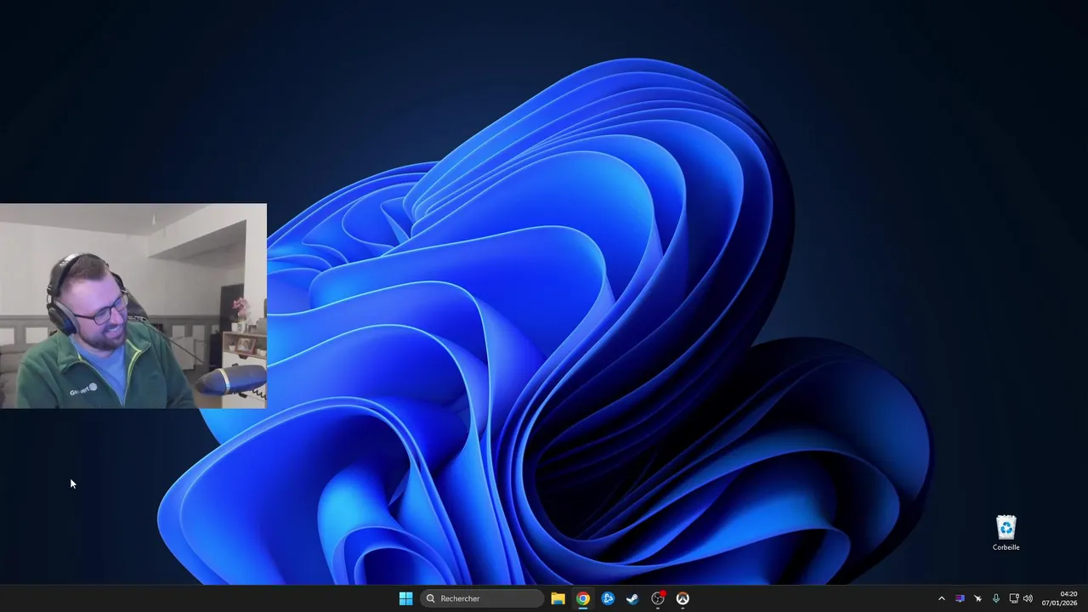Open Overwatch from the taskbar
The width and height of the screenshot is (1088, 612).
click(683, 598)
